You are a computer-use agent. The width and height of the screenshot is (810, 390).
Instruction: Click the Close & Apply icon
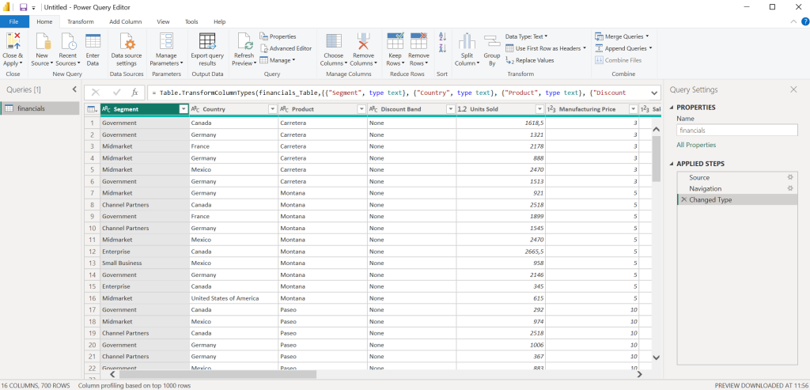13,41
